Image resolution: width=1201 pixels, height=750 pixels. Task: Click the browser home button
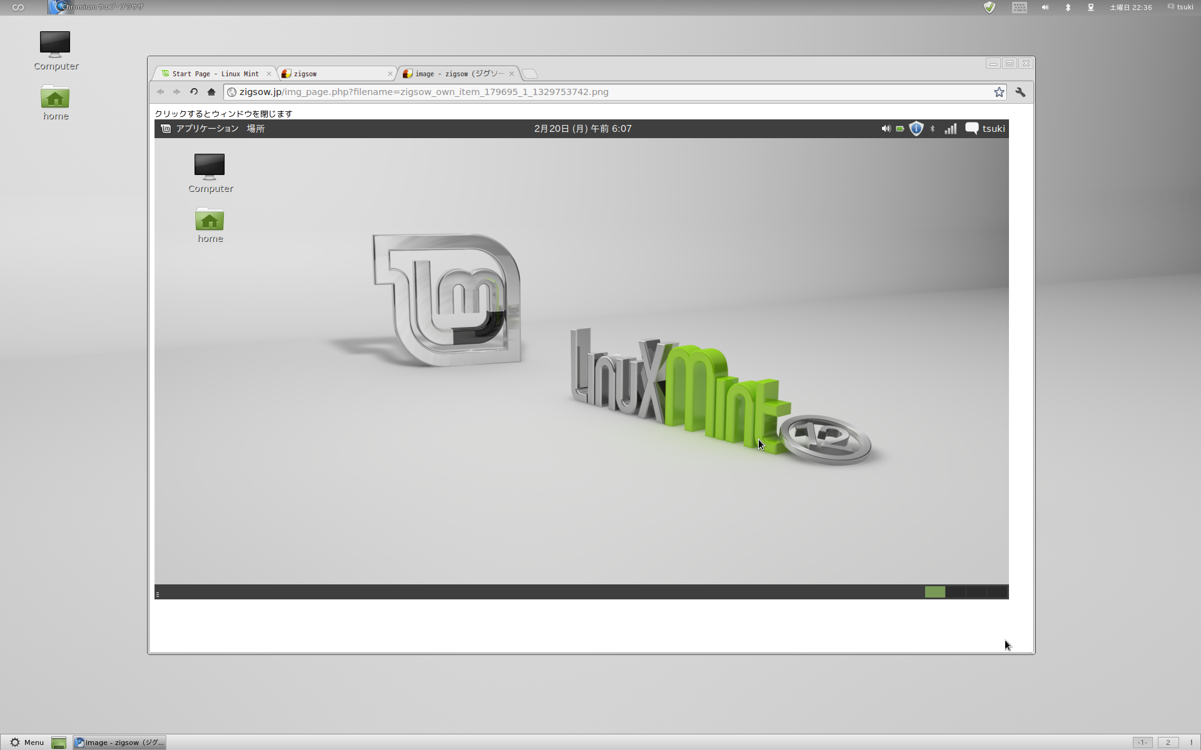211,92
